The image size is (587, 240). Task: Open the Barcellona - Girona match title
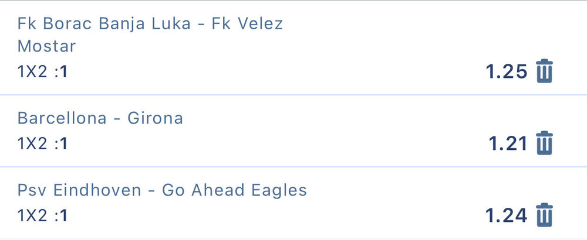pyautogui.click(x=100, y=119)
